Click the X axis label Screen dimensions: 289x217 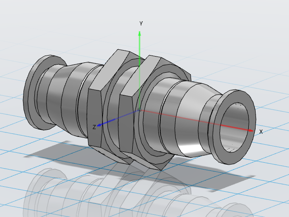point(261,132)
